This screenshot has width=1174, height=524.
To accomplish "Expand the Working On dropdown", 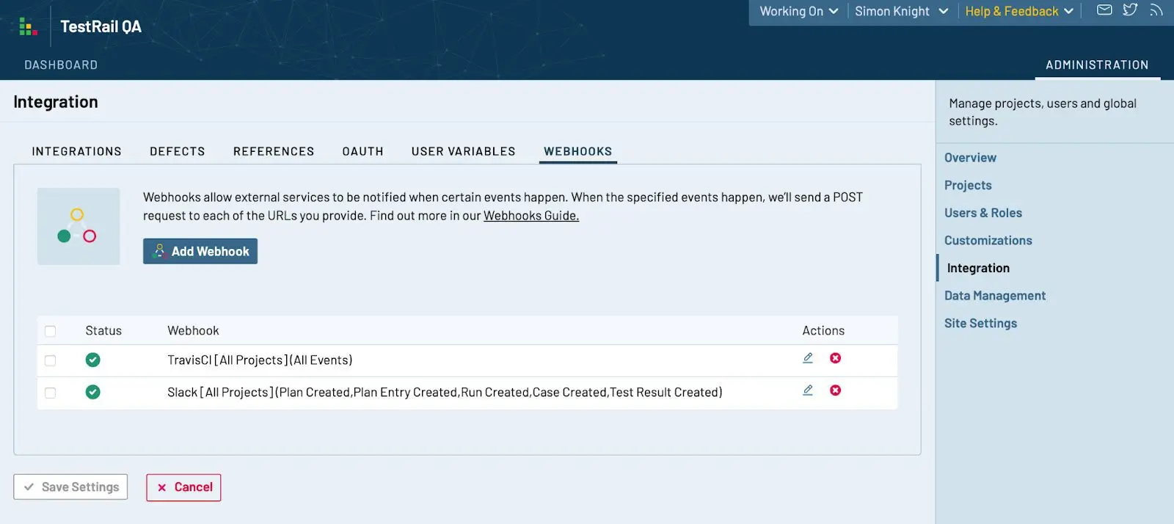I will click(798, 11).
